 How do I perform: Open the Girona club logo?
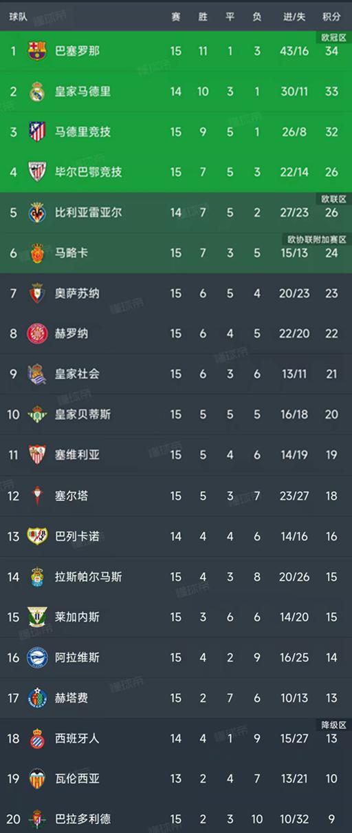pos(36,334)
